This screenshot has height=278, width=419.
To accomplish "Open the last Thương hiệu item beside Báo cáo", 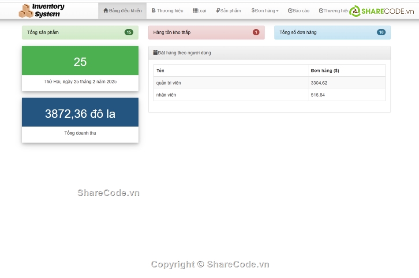I will [333, 11].
